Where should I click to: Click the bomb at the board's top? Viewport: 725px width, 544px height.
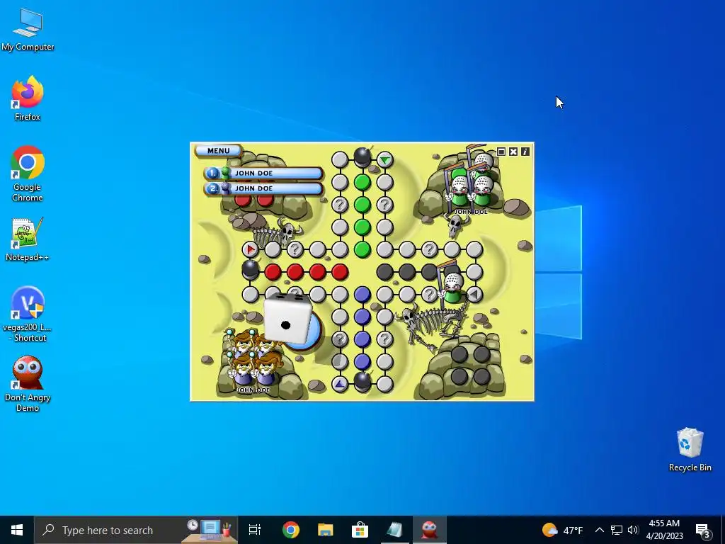tap(362, 157)
